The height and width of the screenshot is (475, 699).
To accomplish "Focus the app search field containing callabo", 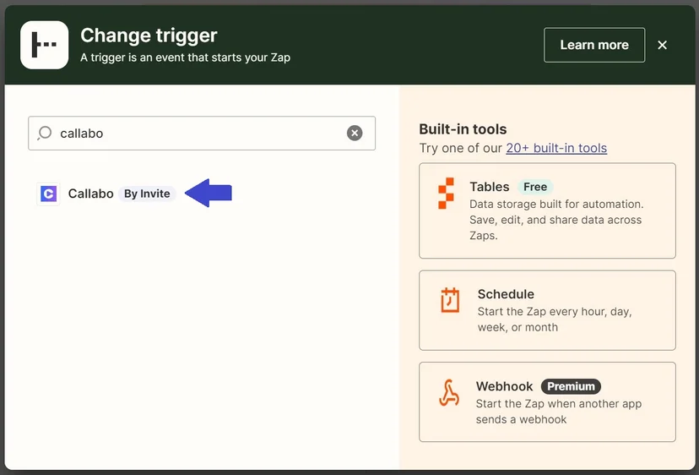I will coord(202,133).
